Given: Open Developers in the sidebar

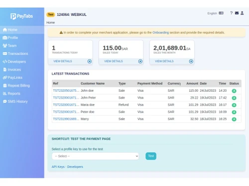Looking at the screenshot, I should 22,62.
